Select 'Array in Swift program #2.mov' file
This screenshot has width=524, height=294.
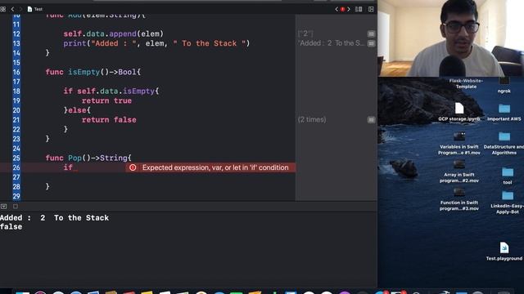coord(459,171)
